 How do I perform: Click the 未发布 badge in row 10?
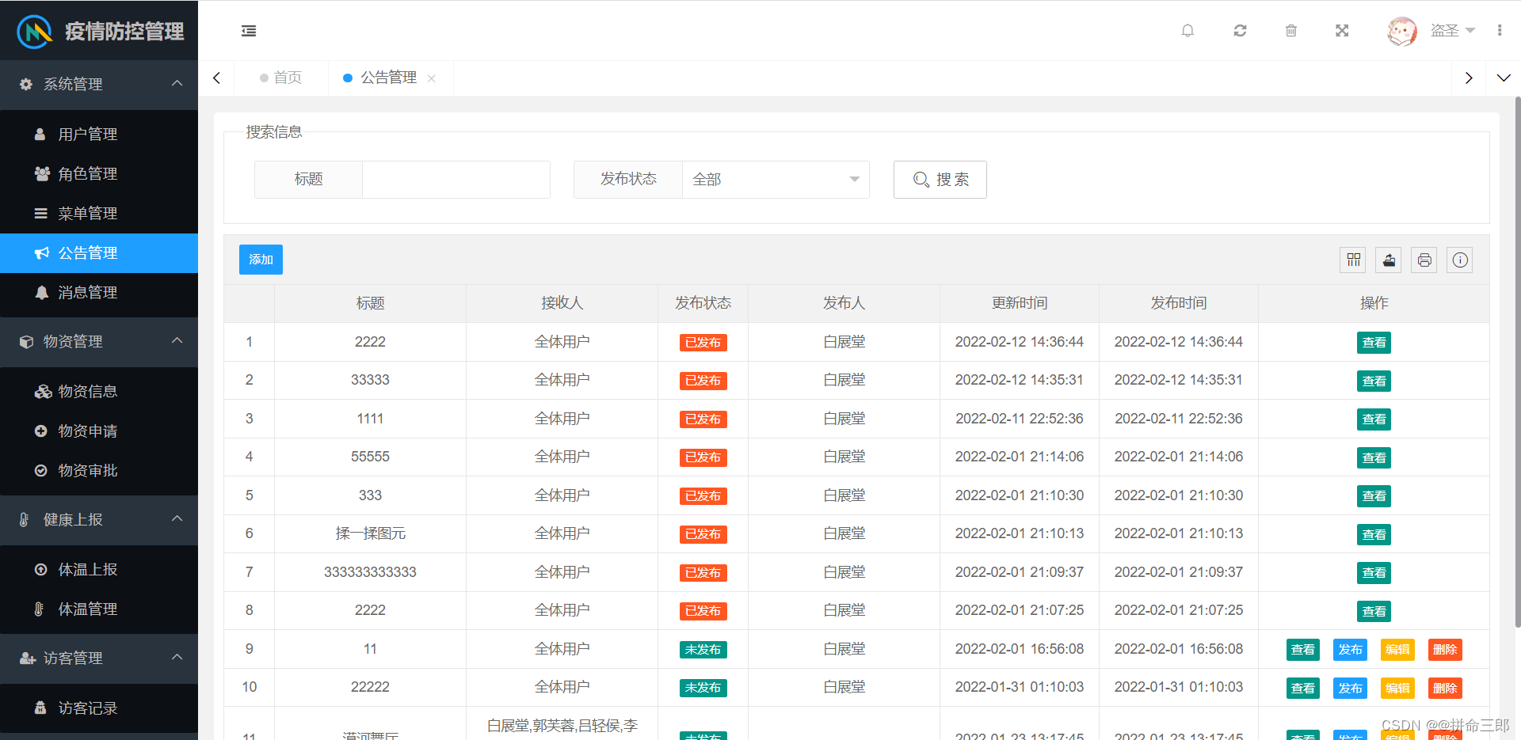[703, 688]
